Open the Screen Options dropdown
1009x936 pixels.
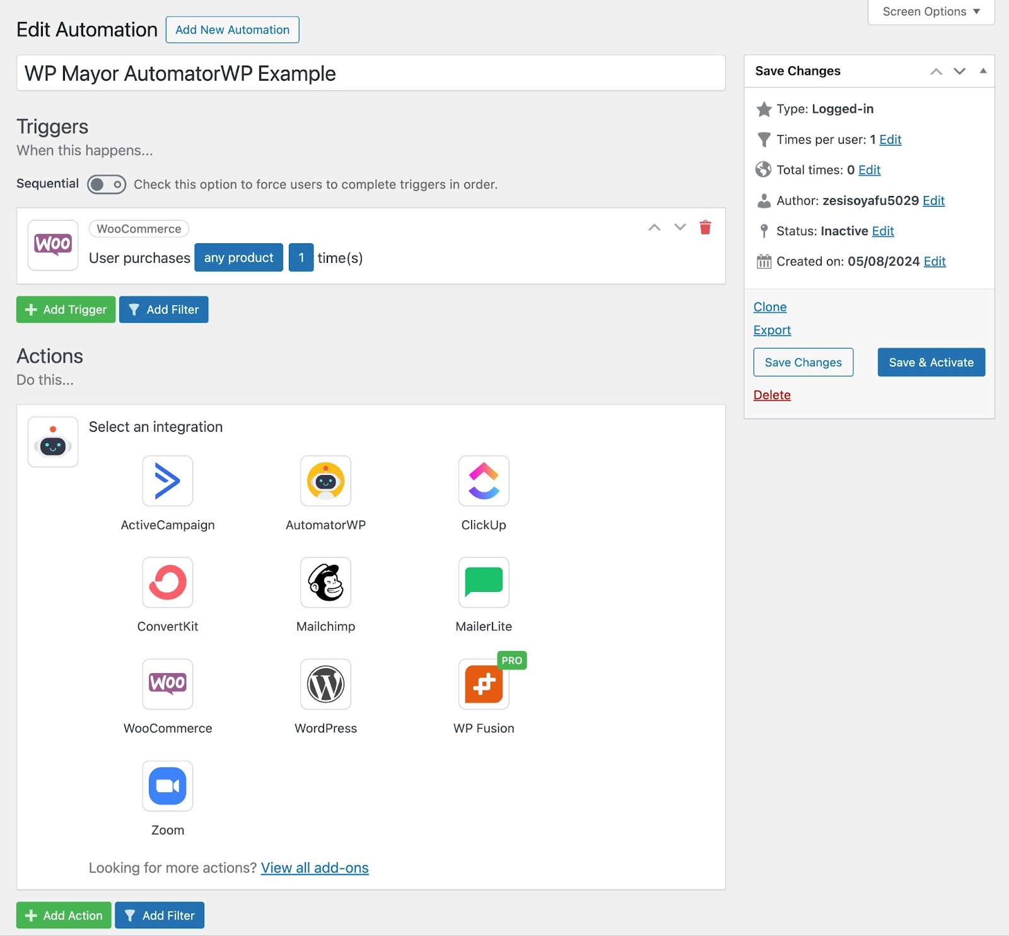pos(931,11)
